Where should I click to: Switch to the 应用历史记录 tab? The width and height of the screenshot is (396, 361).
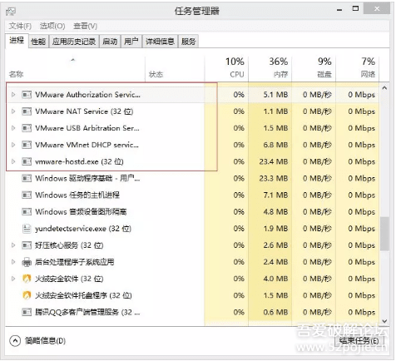(74, 42)
